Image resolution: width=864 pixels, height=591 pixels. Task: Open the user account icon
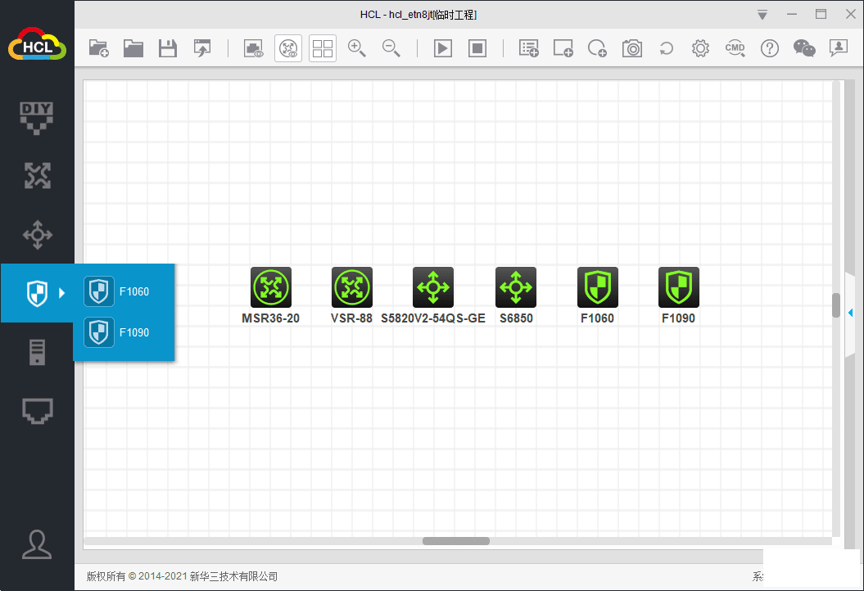(x=37, y=544)
